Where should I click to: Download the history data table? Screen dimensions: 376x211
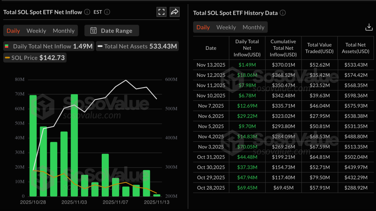[369, 27]
